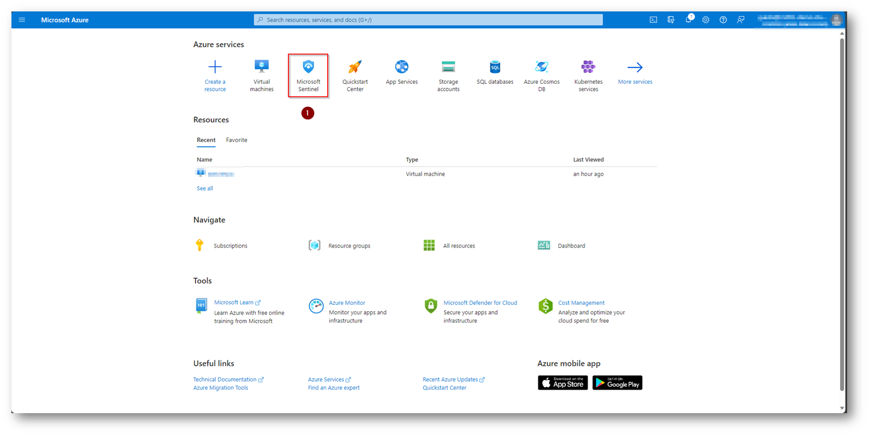Open Virtual machines service

[262, 76]
